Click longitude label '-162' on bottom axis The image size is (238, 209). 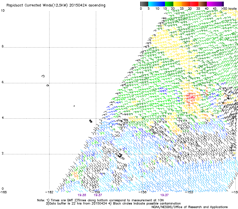tap(49, 192)
